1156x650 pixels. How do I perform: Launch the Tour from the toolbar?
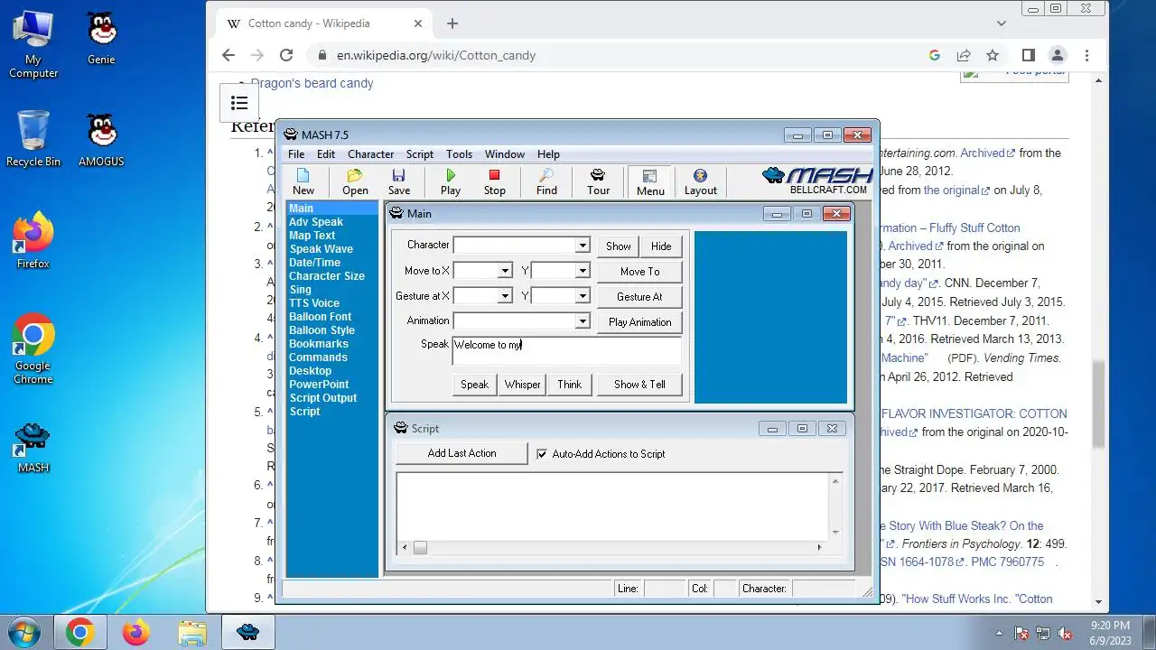click(x=598, y=181)
